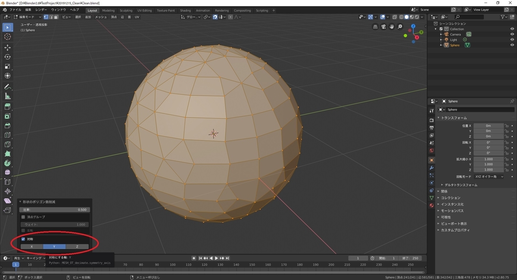Select the X symmetry axis
517x280 pixels.
tap(31, 246)
